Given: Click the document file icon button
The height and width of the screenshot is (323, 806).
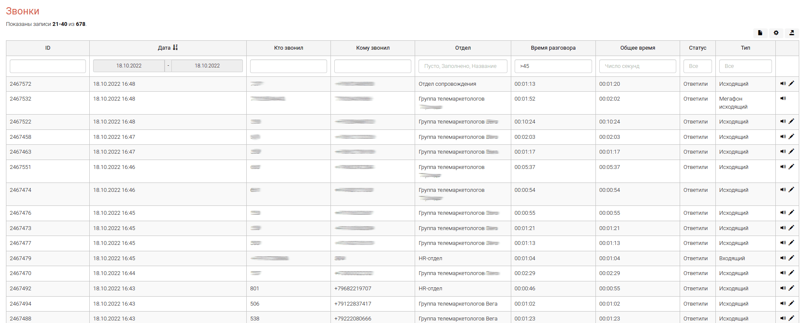Looking at the screenshot, I should [760, 33].
